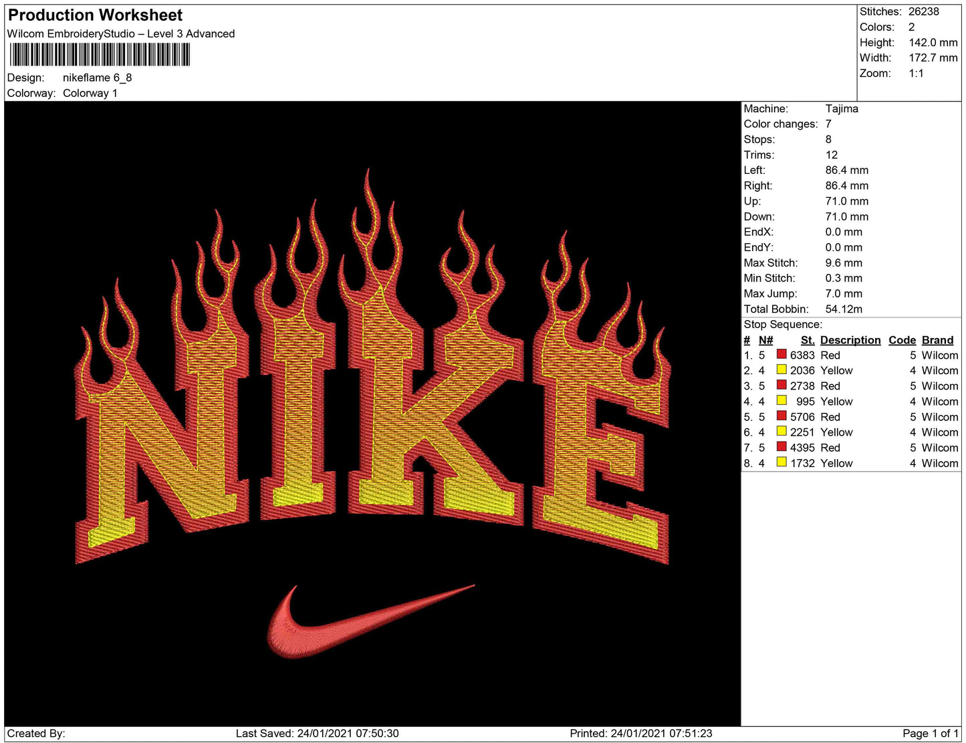The width and height of the screenshot is (966, 743).
Task: Click the machine name 'Tajima'
Action: pyautogui.click(x=842, y=108)
